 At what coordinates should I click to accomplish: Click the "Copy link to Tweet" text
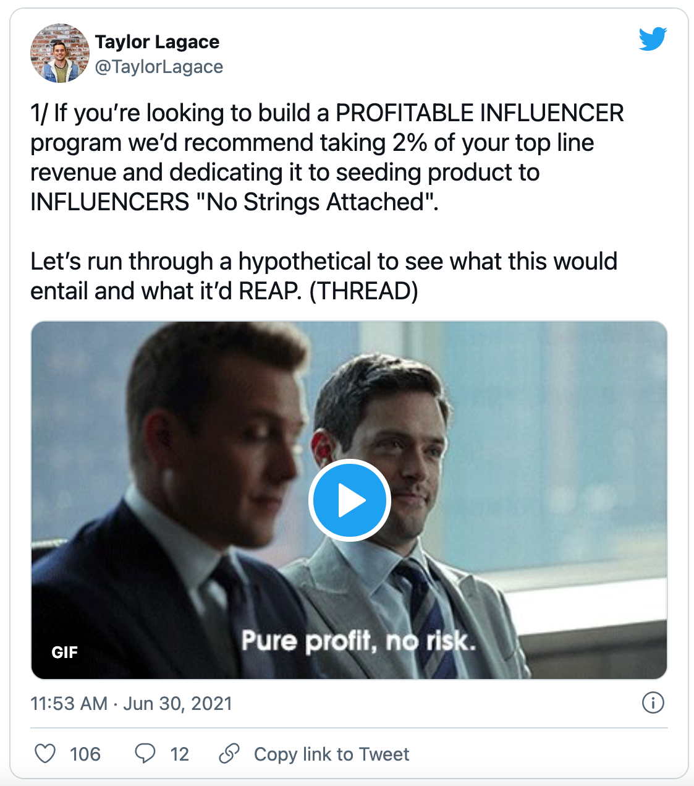tap(331, 754)
